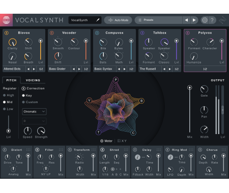Select Shred sequence A
Viewport: 229px width, 193px height.
(x=112, y=169)
